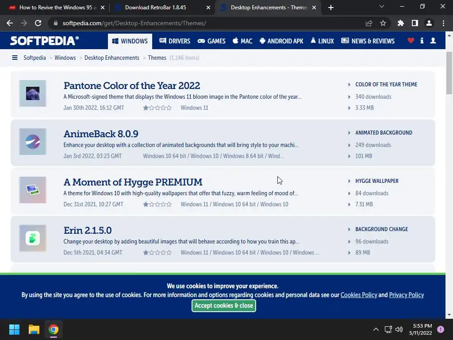The width and height of the screenshot is (453, 340).
Task: Open File Explorer from the taskbar
Action: click(x=34, y=329)
